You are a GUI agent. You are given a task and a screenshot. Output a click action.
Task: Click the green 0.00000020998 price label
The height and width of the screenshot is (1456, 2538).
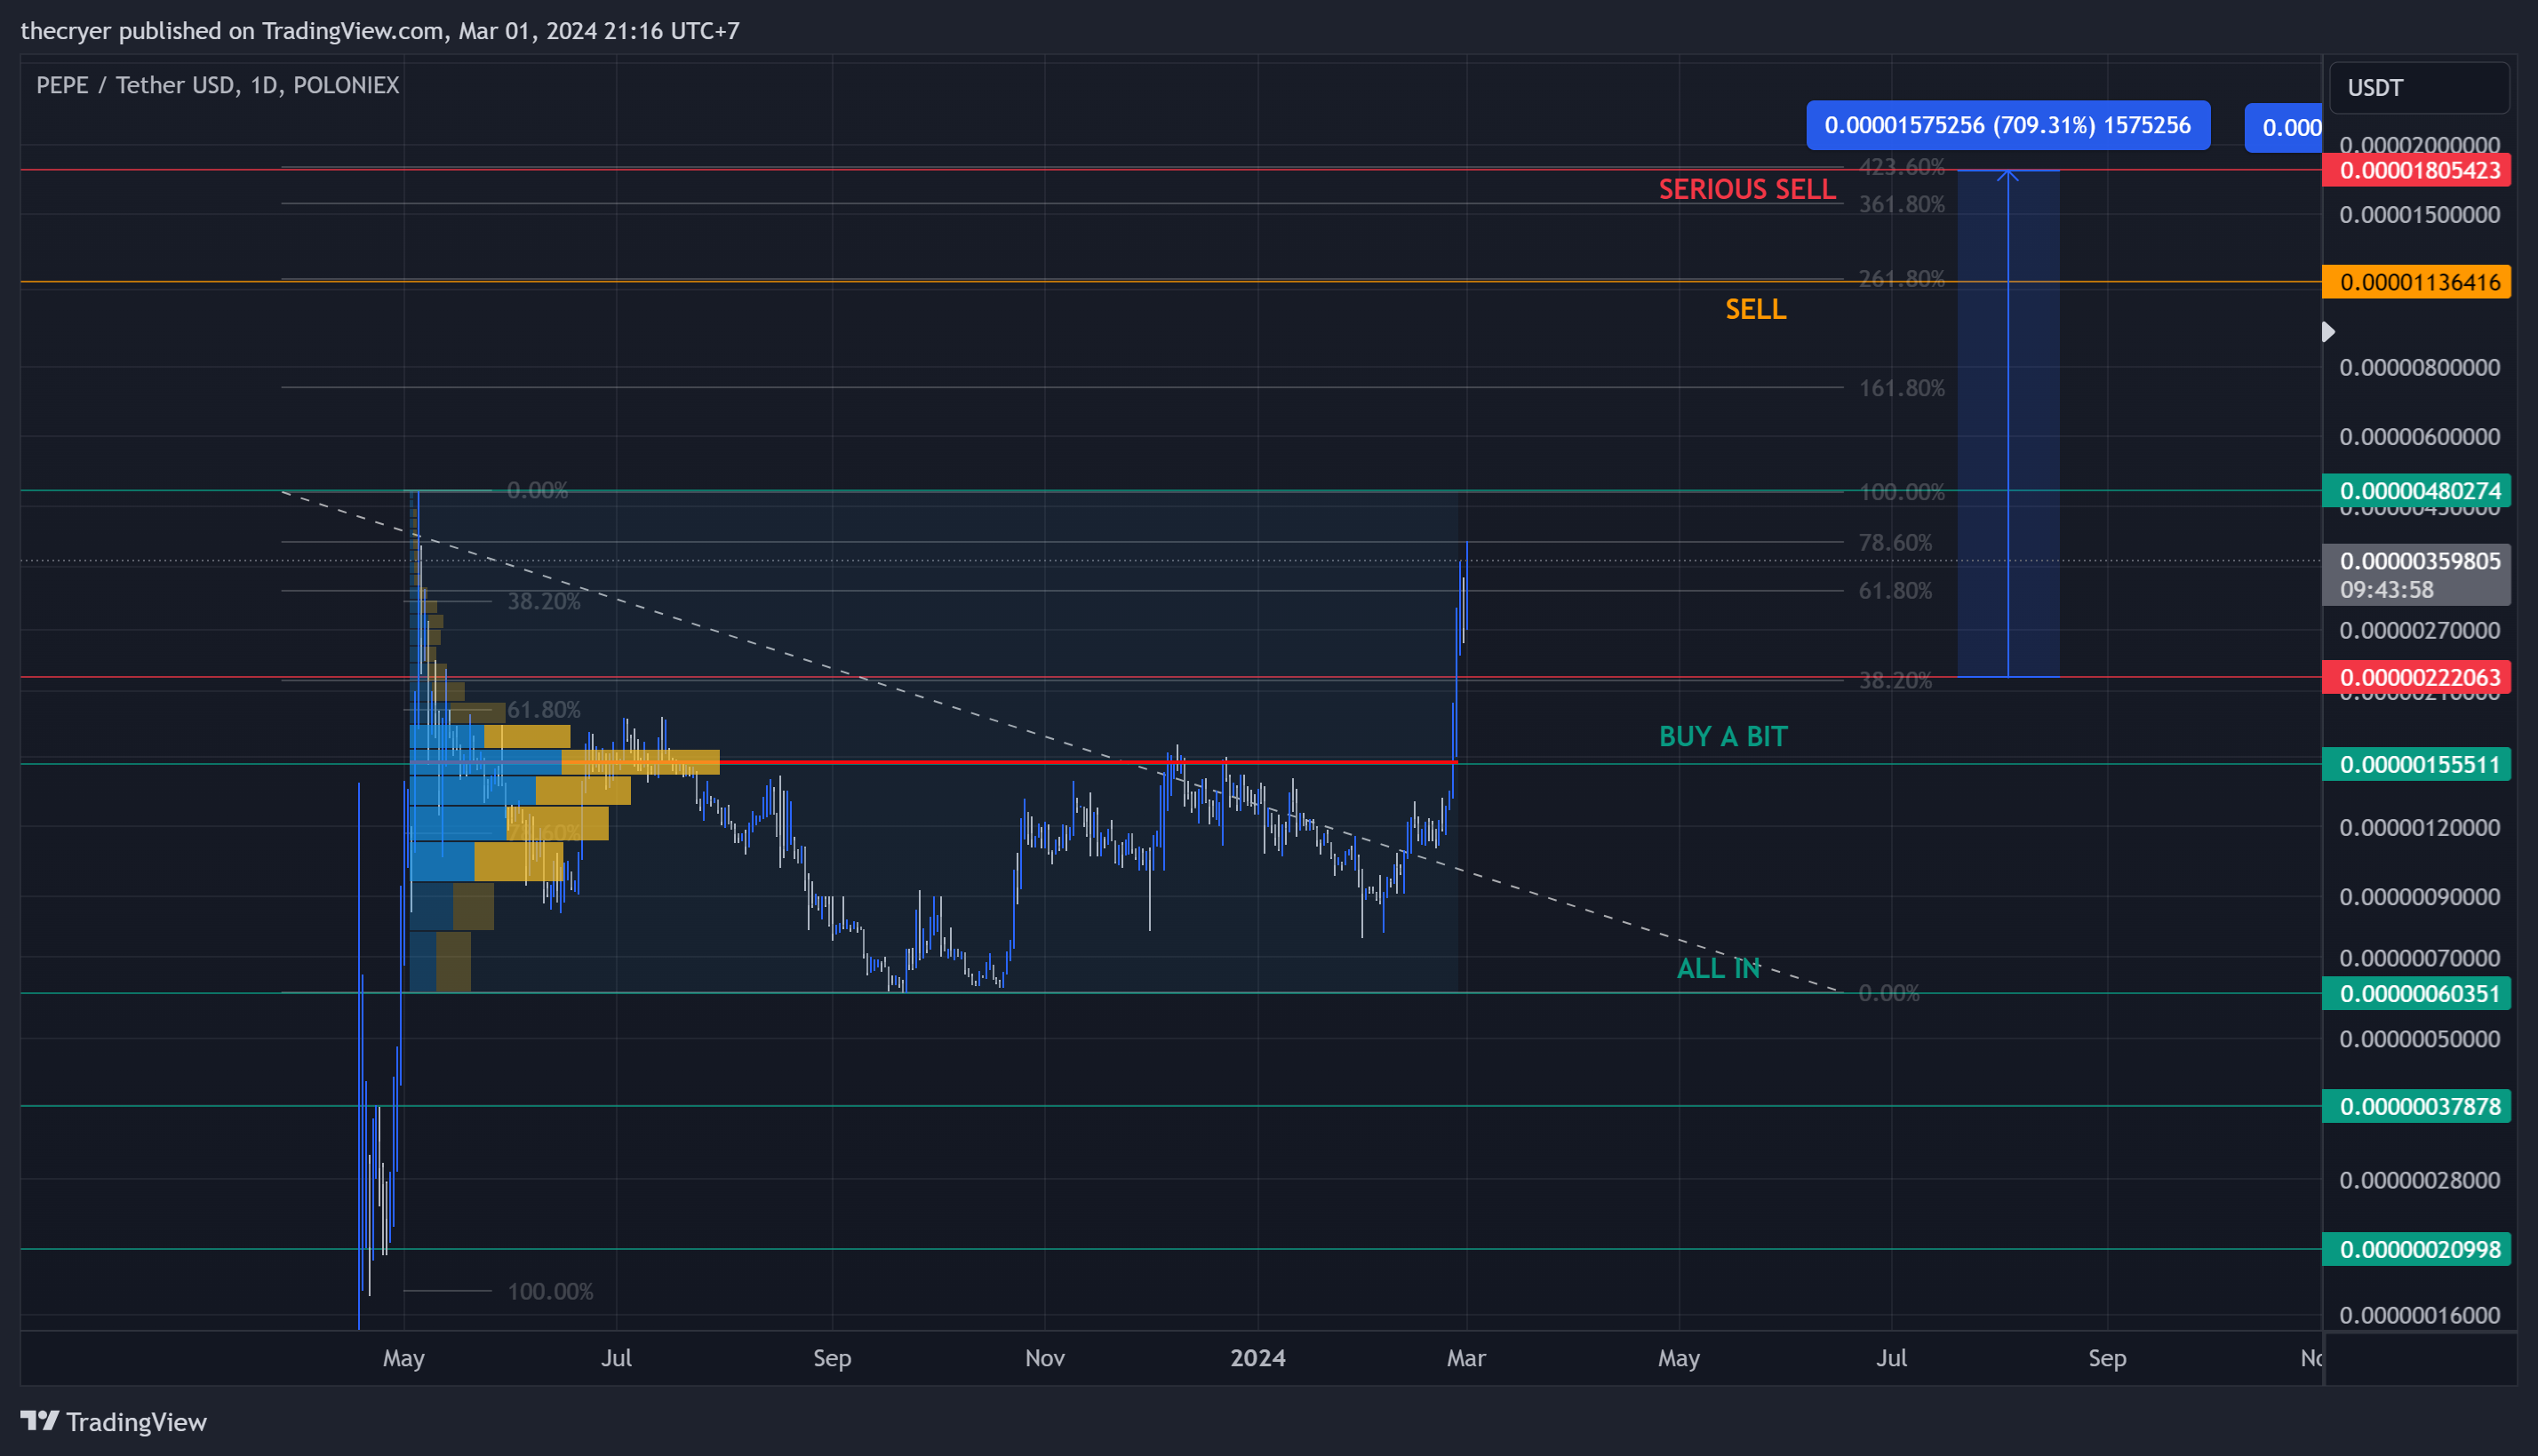[2416, 1249]
